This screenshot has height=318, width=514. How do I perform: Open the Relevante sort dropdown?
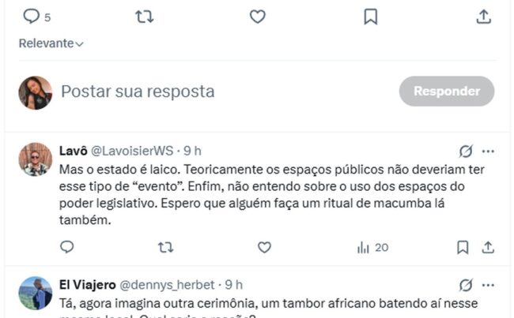(51, 43)
